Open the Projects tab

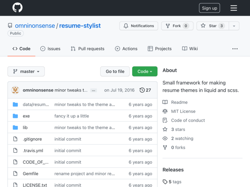click(x=160, y=49)
